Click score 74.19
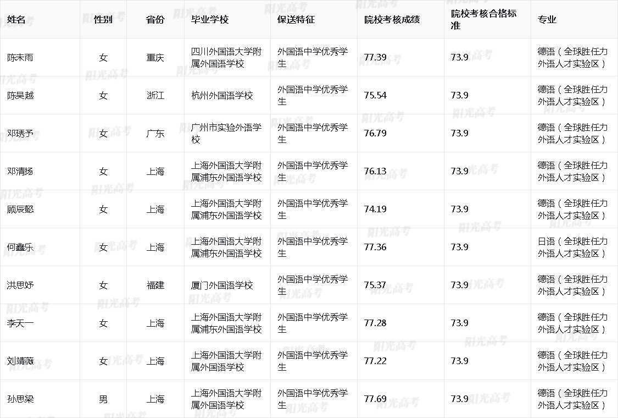Image resolution: width=618 pixels, height=418 pixels. click(x=375, y=209)
